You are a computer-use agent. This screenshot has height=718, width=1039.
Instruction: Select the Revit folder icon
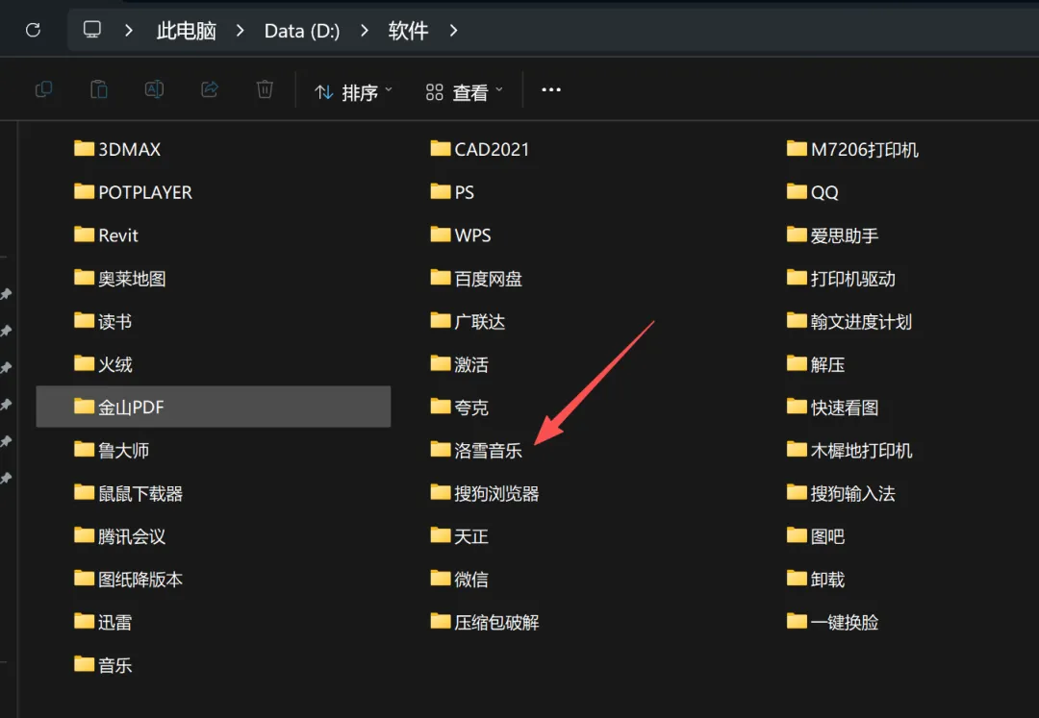pos(84,235)
